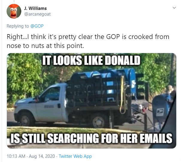Image resolution: width=181 pixels, height=162 pixels.
Task: Click the truck's rear wheel in image
Action: point(98,122)
